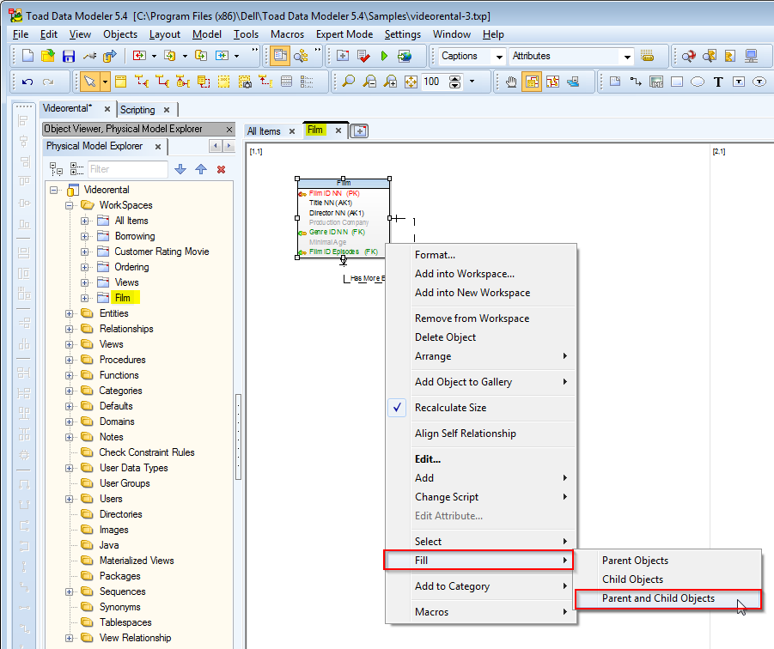774x649 pixels.
Task: Click the Open file toolbar icon
Action: point(48,56)
